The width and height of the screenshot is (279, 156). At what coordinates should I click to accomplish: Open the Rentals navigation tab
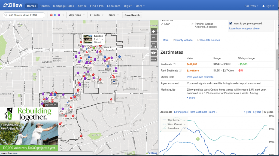click(x=44, y=6)
